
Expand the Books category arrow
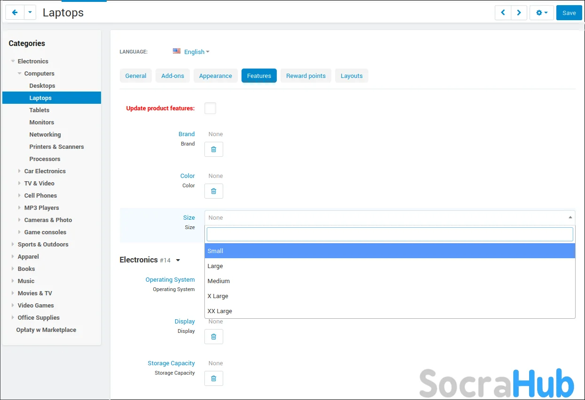[13, 269]
